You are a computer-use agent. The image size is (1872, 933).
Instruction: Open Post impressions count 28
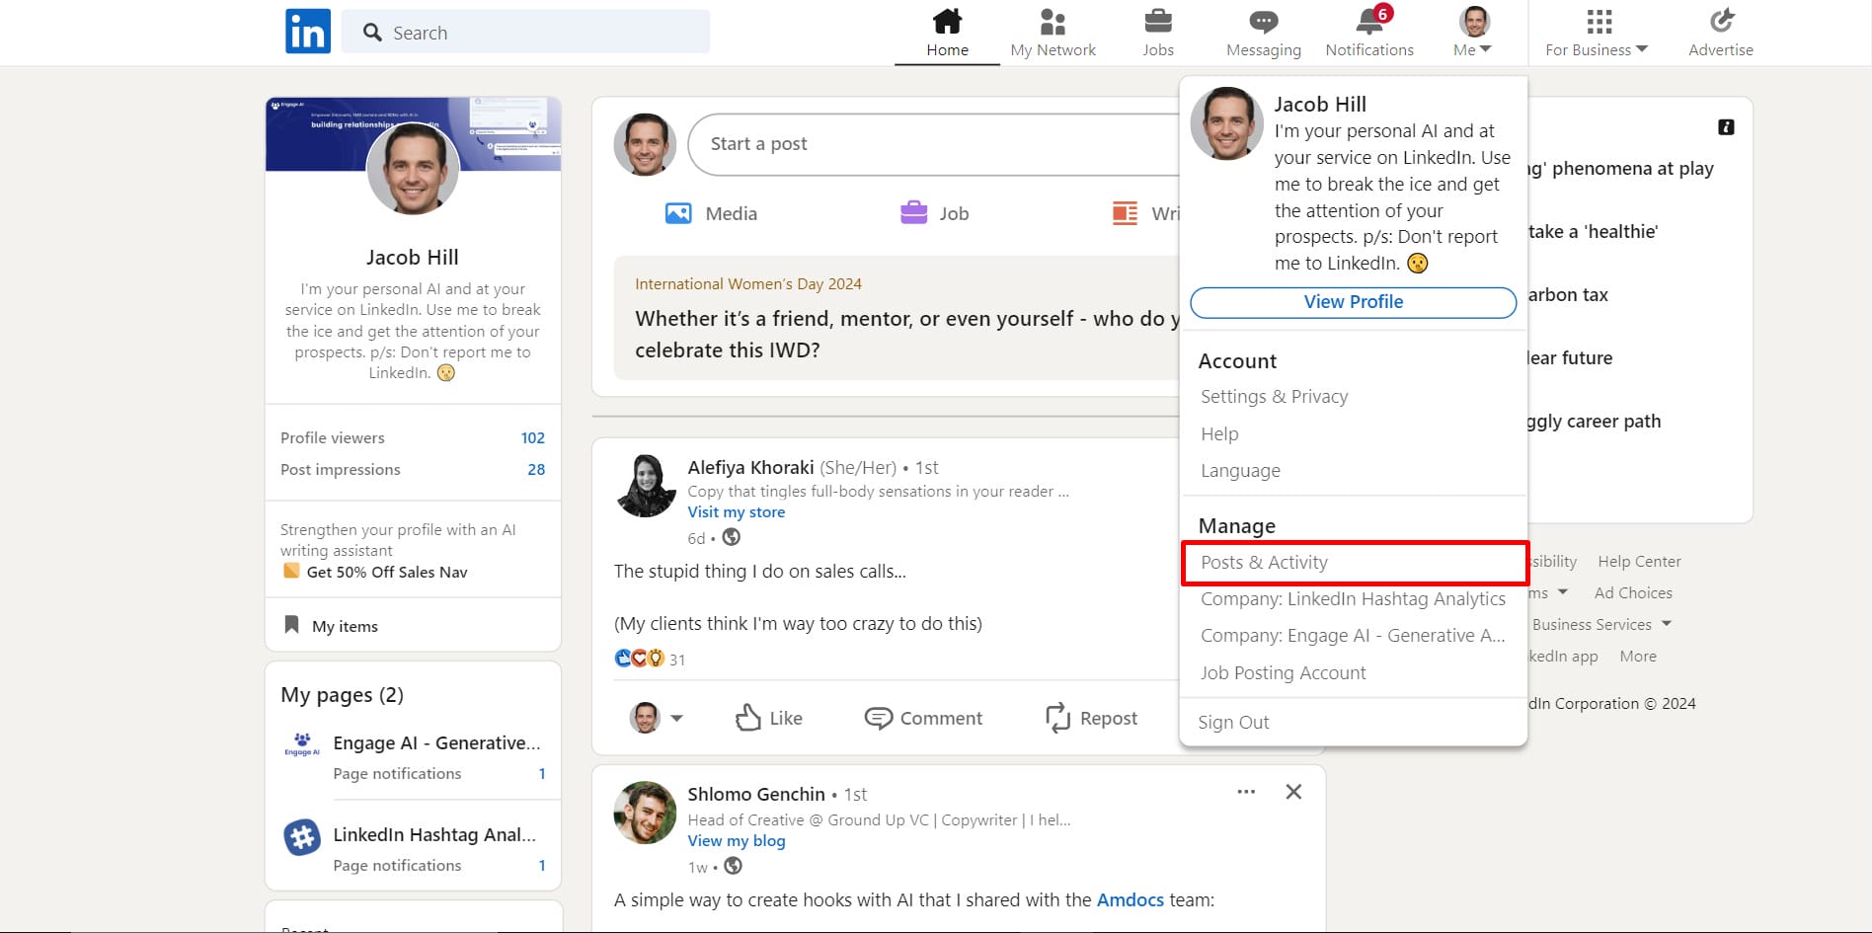pos(536,469)
